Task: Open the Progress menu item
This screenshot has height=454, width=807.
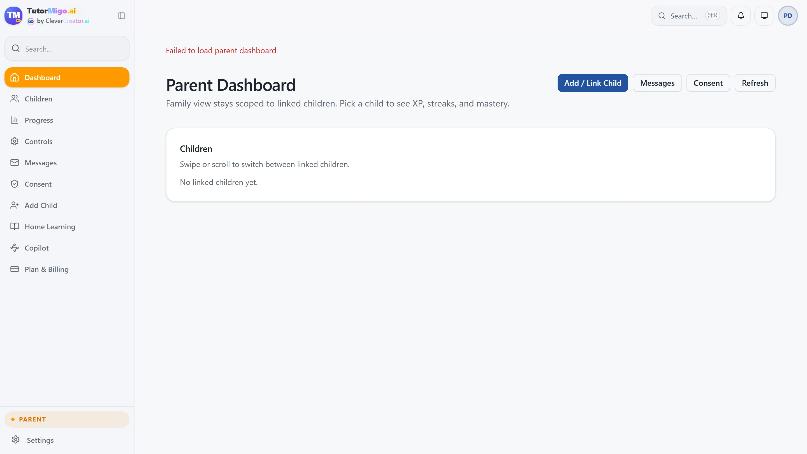Action: (67, 120)
